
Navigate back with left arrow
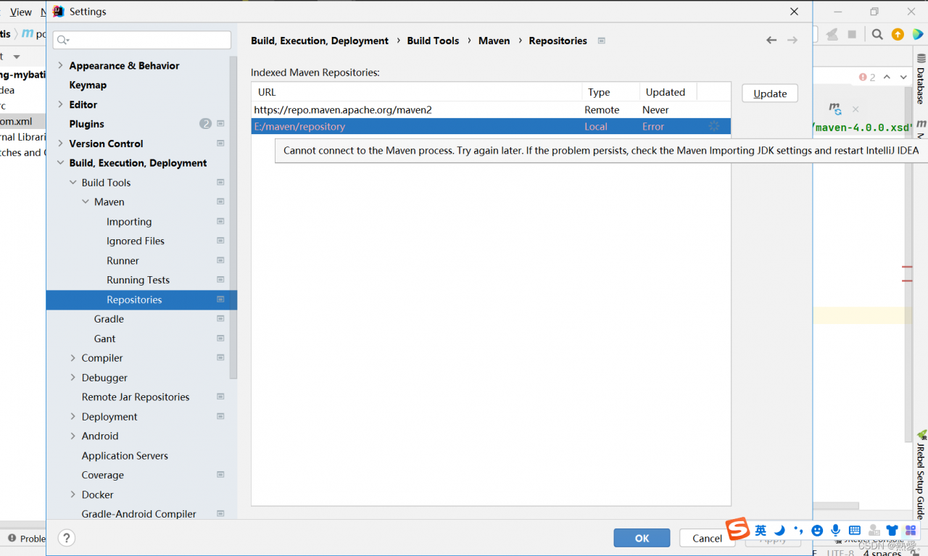pos(771,41)
